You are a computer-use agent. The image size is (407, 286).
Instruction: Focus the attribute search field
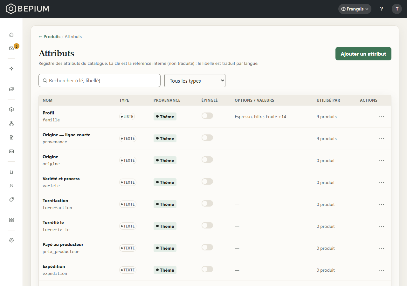(x=100, y=80)
